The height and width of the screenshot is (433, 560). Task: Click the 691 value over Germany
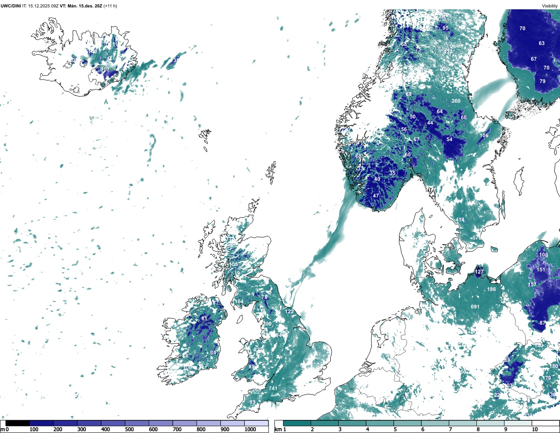pos(475,307)
